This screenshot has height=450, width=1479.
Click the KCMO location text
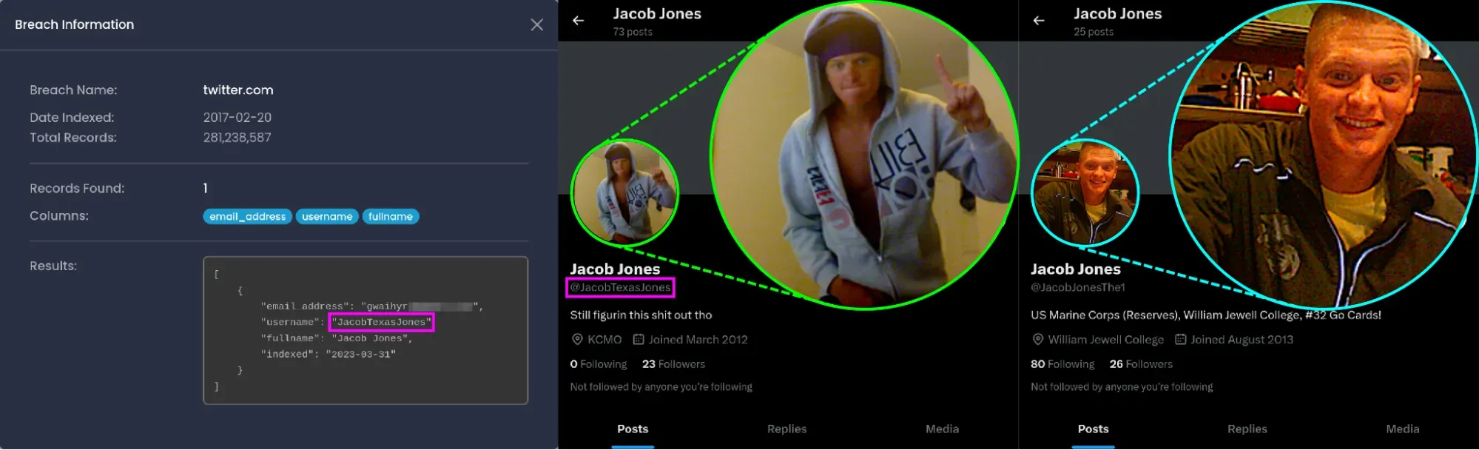click(x=604, y=340)
